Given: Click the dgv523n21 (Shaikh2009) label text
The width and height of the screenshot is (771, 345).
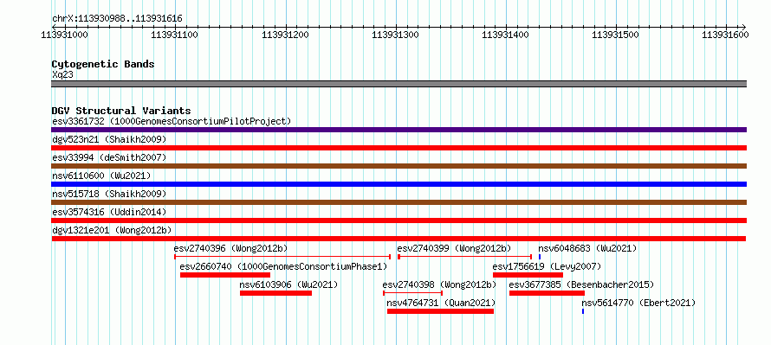Looking at the screenshot, I should pos(109,139).
